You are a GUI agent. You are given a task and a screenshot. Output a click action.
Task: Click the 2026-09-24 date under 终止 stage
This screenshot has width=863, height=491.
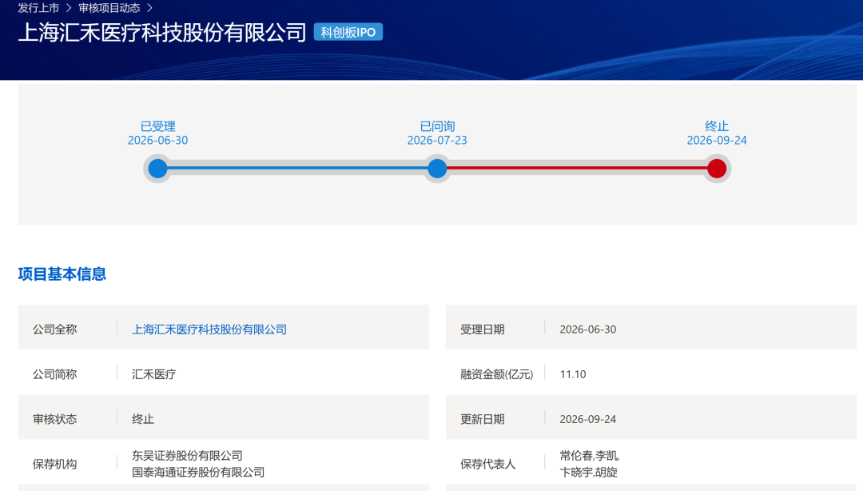pos(717,141)
